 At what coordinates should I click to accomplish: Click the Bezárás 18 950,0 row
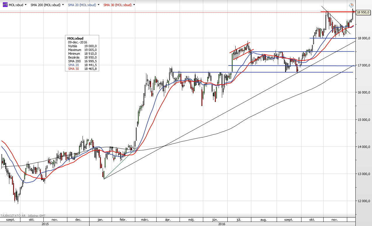click(x=82, y=57)
